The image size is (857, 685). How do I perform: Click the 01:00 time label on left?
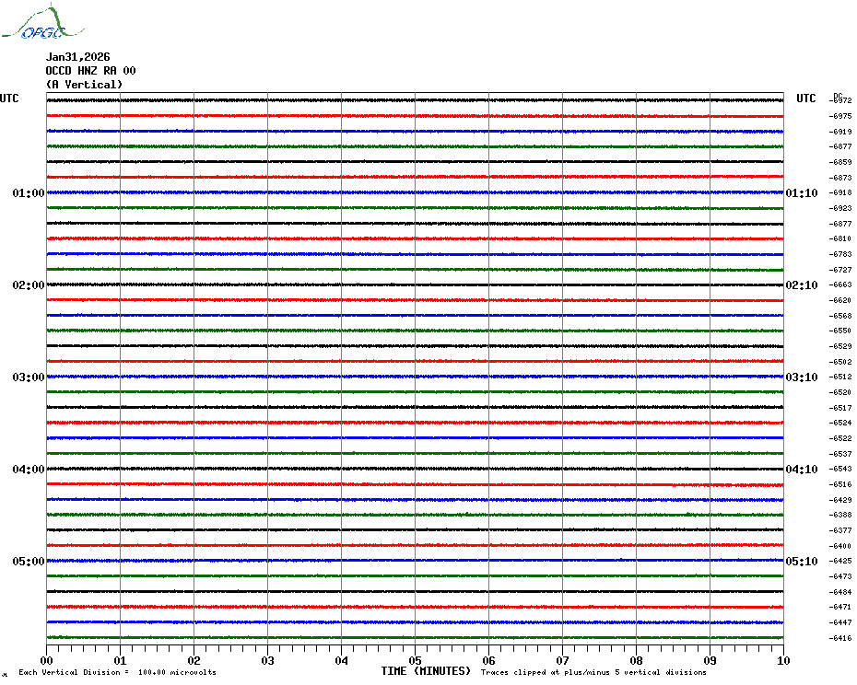(x=29, y=193)
